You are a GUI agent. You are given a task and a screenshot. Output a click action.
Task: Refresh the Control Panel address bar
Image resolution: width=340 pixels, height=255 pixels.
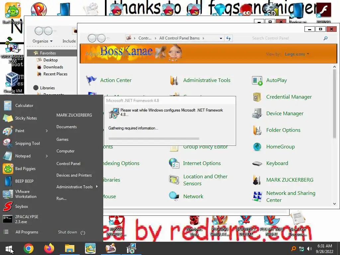[228, 39]
